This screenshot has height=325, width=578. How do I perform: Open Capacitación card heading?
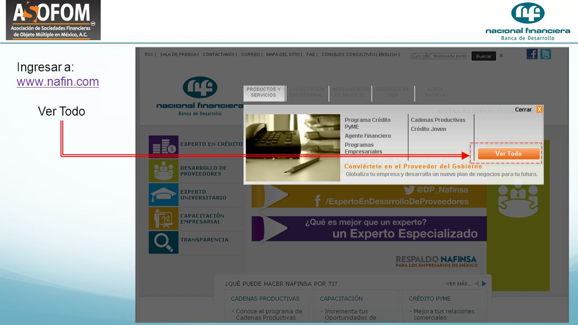pos(341,298)
